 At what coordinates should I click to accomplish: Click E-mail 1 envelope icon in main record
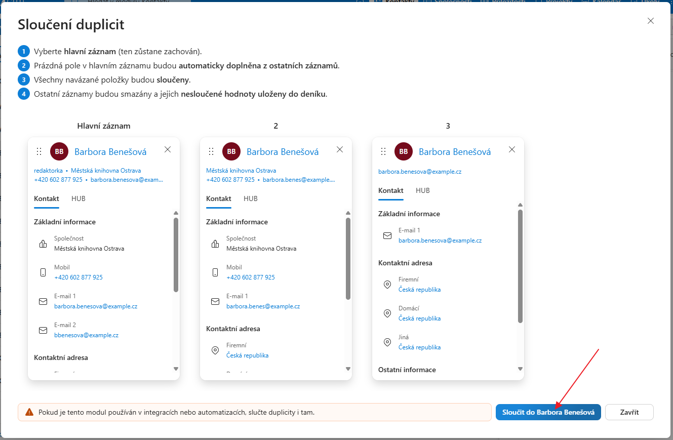(x=43, y=301)
